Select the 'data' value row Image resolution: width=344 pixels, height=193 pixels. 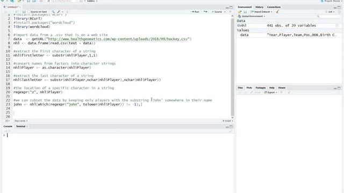[x=289, y=35]
